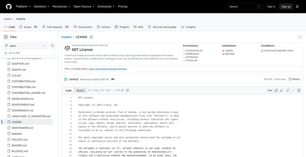Collapse the Files side panel icon
This screenshot has width=306, height=157.
pyautogui.click(x=6, y=37)
